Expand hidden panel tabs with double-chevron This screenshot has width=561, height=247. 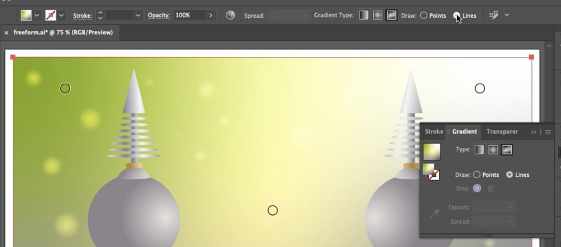click(x=534, y=132)
